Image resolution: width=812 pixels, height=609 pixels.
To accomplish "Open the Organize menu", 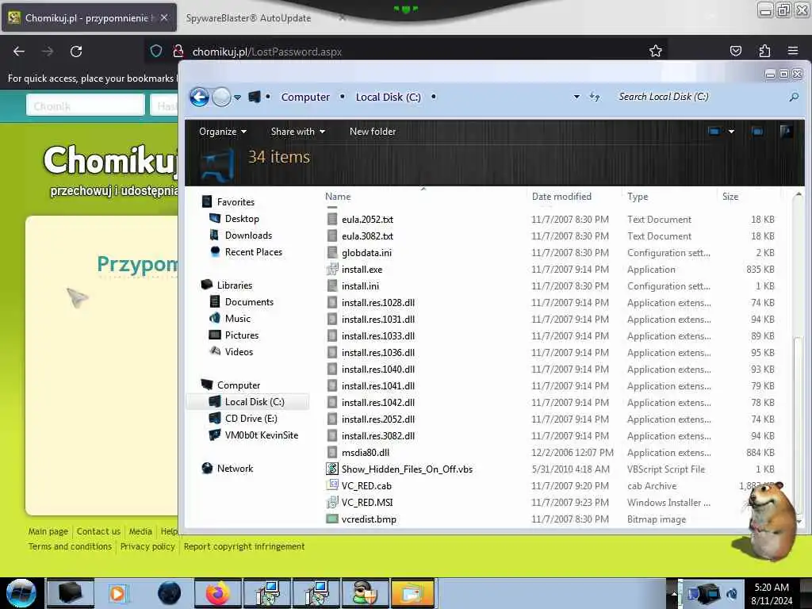I will point(222,132).
